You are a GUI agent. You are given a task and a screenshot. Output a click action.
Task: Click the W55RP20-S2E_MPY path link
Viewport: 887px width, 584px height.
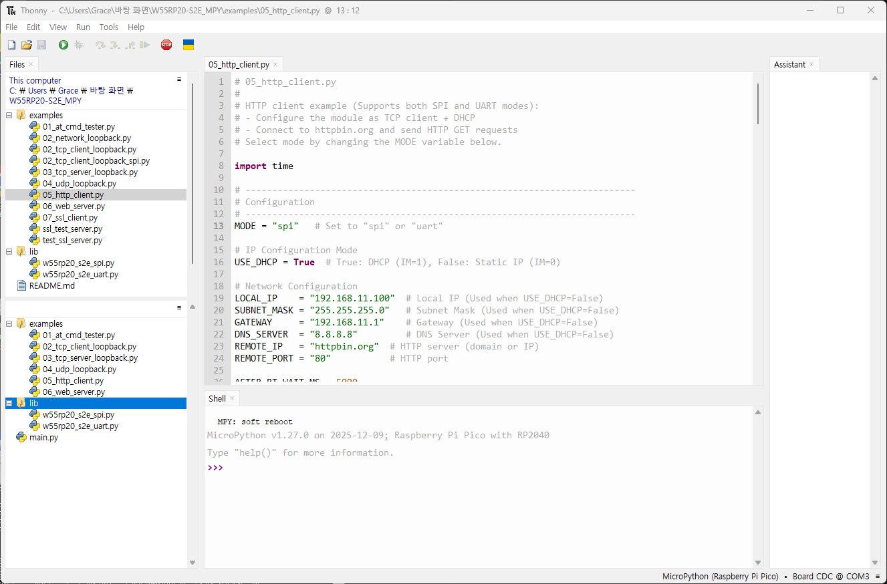point(45,101)
